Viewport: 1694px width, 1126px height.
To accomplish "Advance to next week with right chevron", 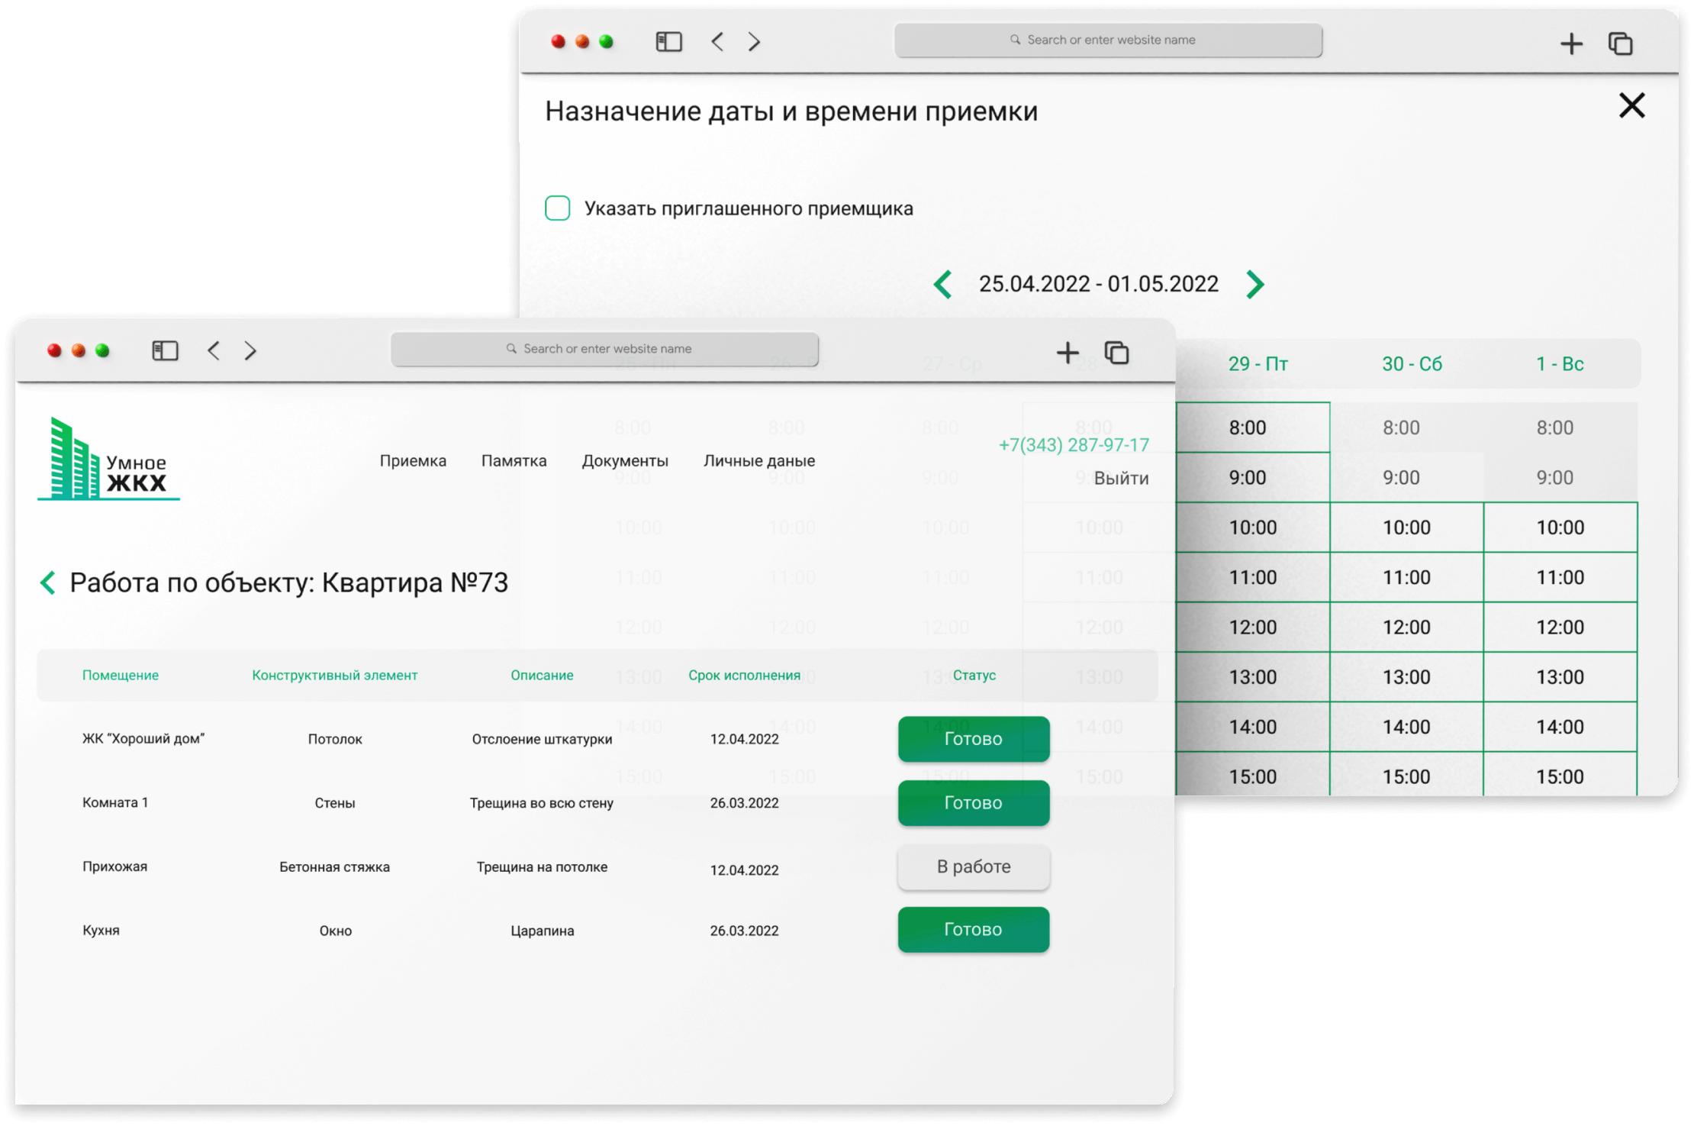I will coord(1254,285).
